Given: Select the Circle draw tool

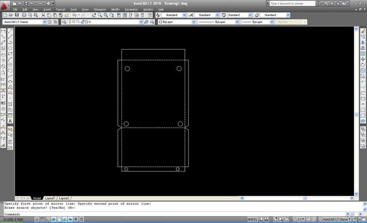Looking at the screenshot, I should (10, 65).
